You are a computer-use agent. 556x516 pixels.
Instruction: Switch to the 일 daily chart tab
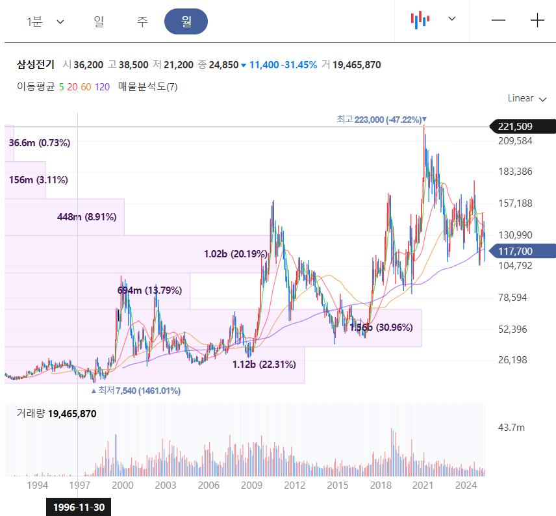(99, 21)
